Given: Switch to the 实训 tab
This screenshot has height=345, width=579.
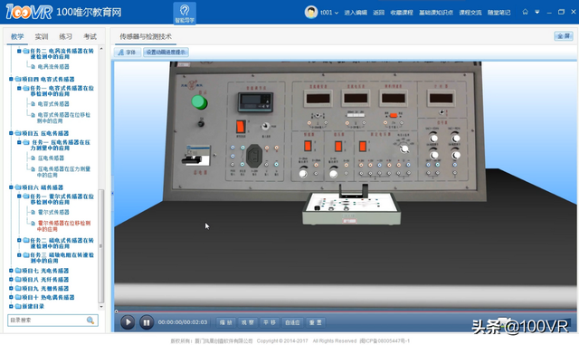Looking at the screenshot, I should click(42, 36).
